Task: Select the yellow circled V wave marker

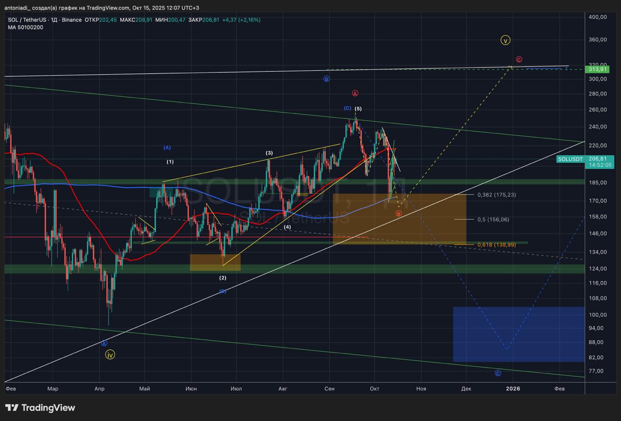Action: tap(506, 40)
